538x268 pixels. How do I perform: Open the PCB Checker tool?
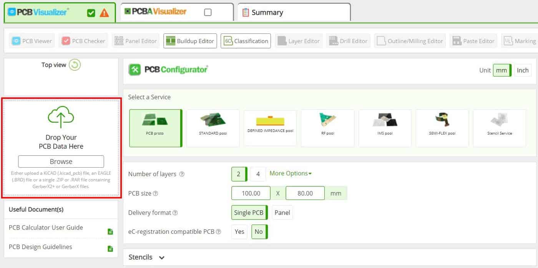(83, 41)
